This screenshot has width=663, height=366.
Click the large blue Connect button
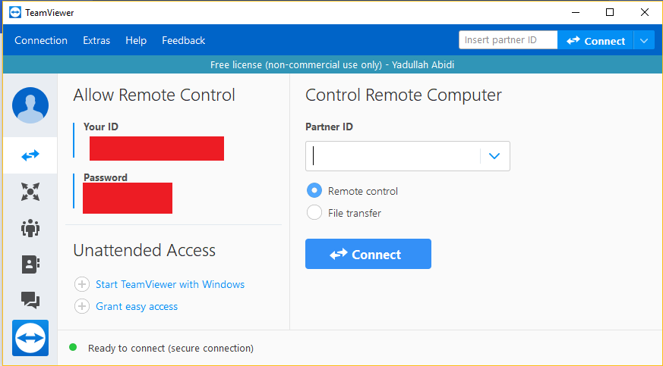click(x=368, y=254)
